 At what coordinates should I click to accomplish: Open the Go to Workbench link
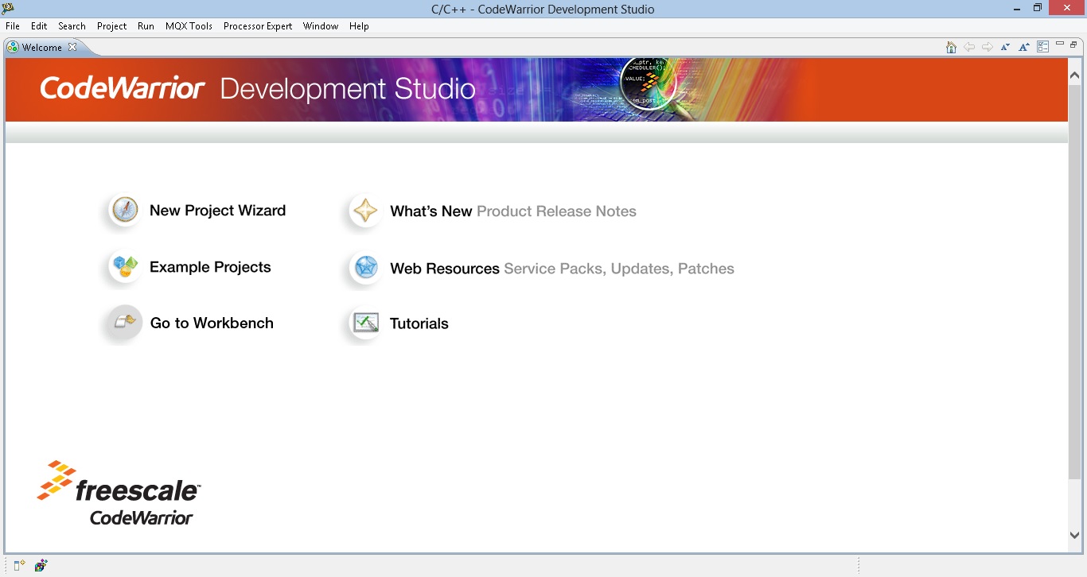click(212, 323)
